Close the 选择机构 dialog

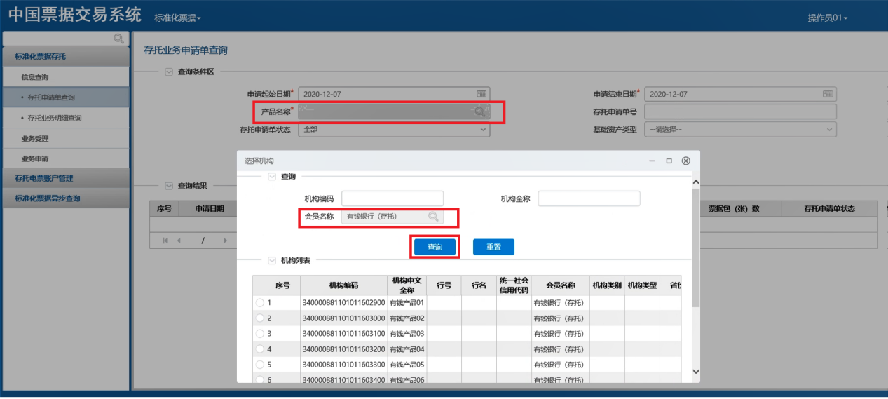[x=686, y=161]
